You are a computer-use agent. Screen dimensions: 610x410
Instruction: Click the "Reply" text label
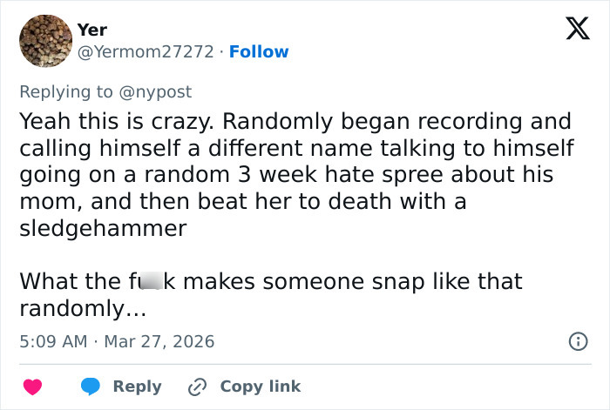click(x=137, y=386)
